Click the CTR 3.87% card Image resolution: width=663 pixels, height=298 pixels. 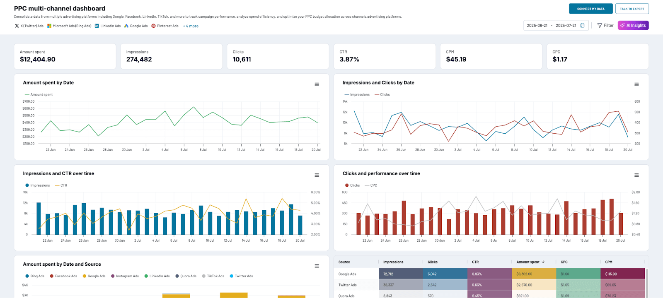[x=385, y=56]
